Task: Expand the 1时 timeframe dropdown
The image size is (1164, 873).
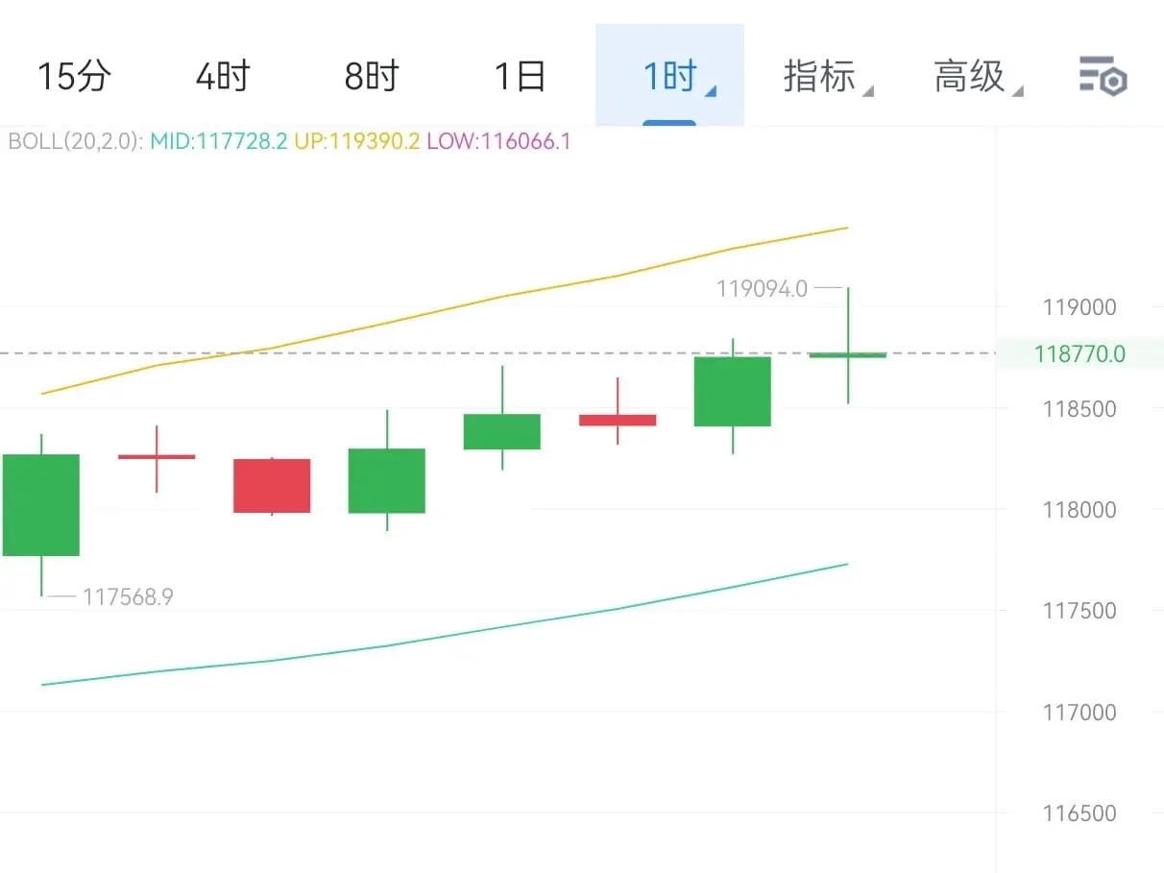Action: point(669,76)
